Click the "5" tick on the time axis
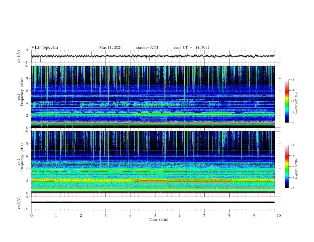The width and height of the screenshot is (314, 242). (x=155, y=216)
